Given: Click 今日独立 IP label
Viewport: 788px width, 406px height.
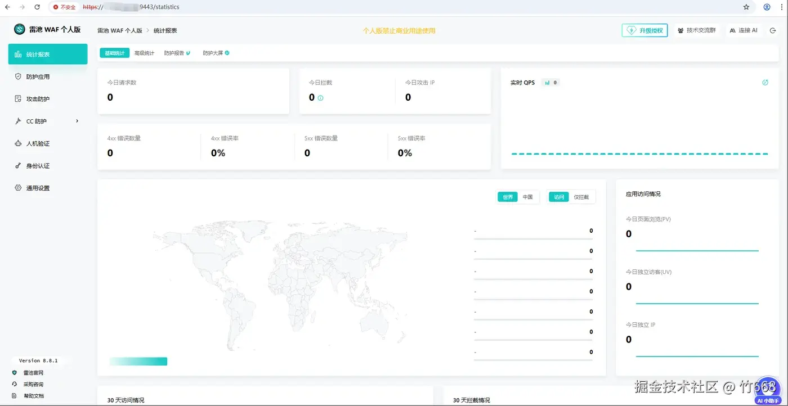Looking at the screenshot, I should pos(641,325).
